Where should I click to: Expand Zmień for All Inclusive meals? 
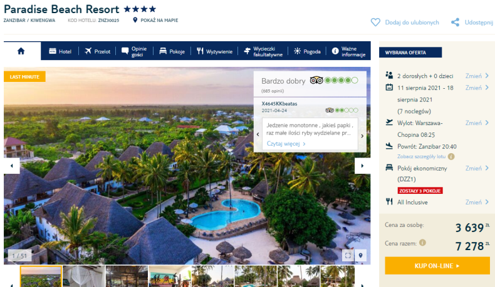click(477, 202)
